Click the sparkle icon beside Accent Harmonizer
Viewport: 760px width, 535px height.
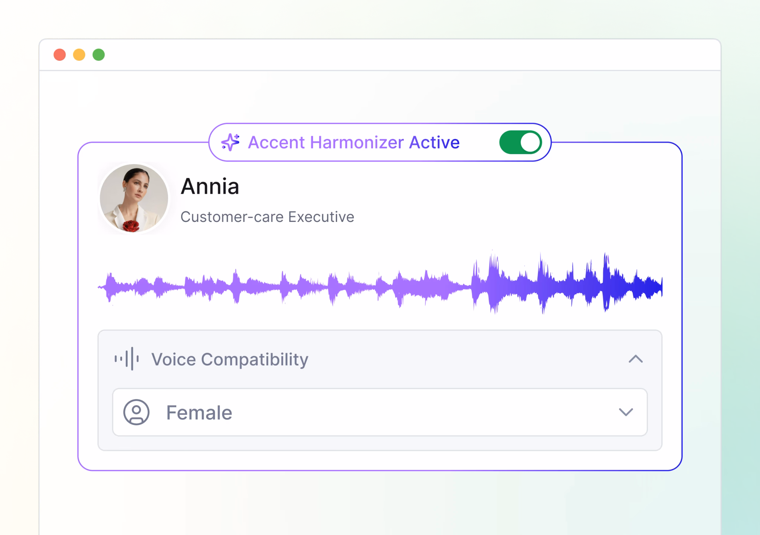pos(230,142)
